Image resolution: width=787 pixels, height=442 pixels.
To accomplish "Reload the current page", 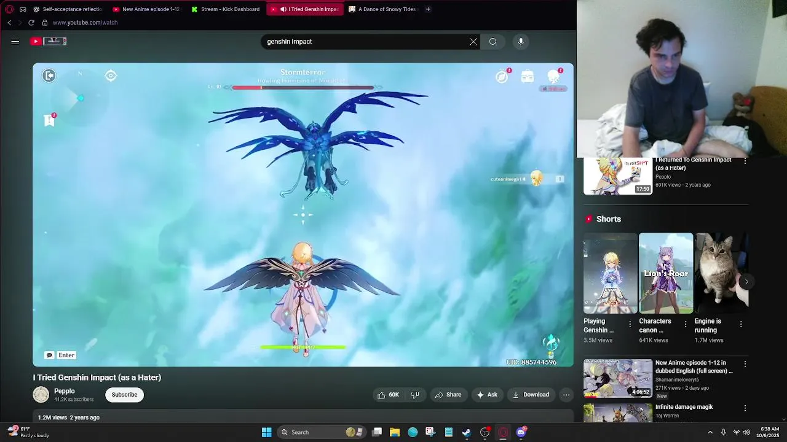I will (31, 23).
